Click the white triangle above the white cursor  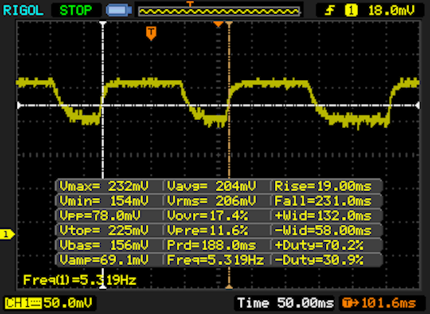click(x=103, y=24)
